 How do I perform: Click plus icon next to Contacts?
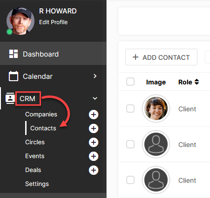pos(94,128)
